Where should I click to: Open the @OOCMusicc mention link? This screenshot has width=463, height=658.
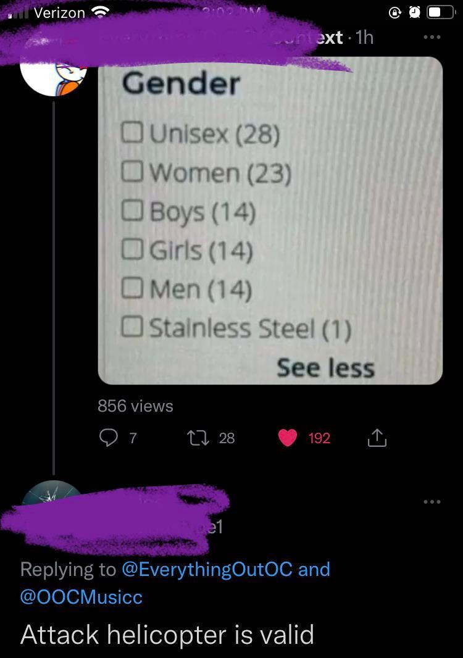point(81,597)
